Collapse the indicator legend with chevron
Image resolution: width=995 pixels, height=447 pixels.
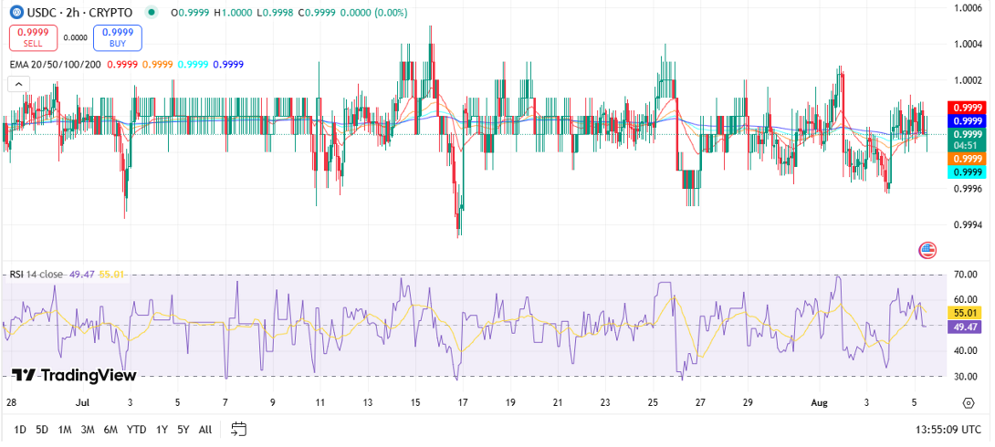18,84
